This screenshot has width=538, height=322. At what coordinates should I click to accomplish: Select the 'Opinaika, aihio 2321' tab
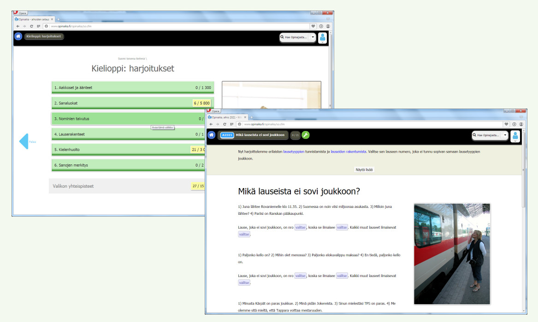[226, 117]
